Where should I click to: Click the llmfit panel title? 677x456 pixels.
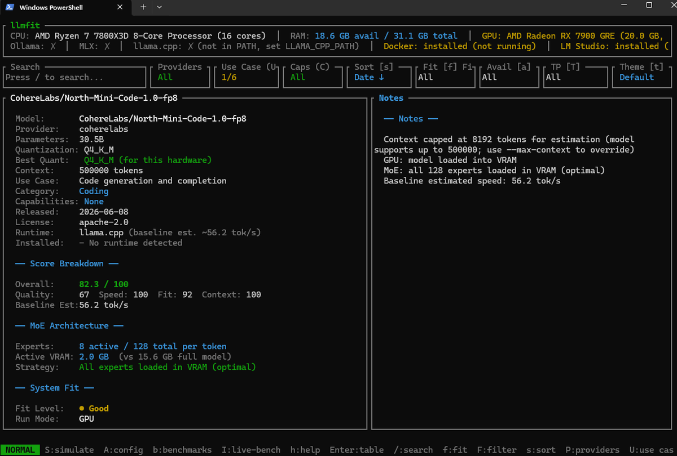tap(25, 25)
